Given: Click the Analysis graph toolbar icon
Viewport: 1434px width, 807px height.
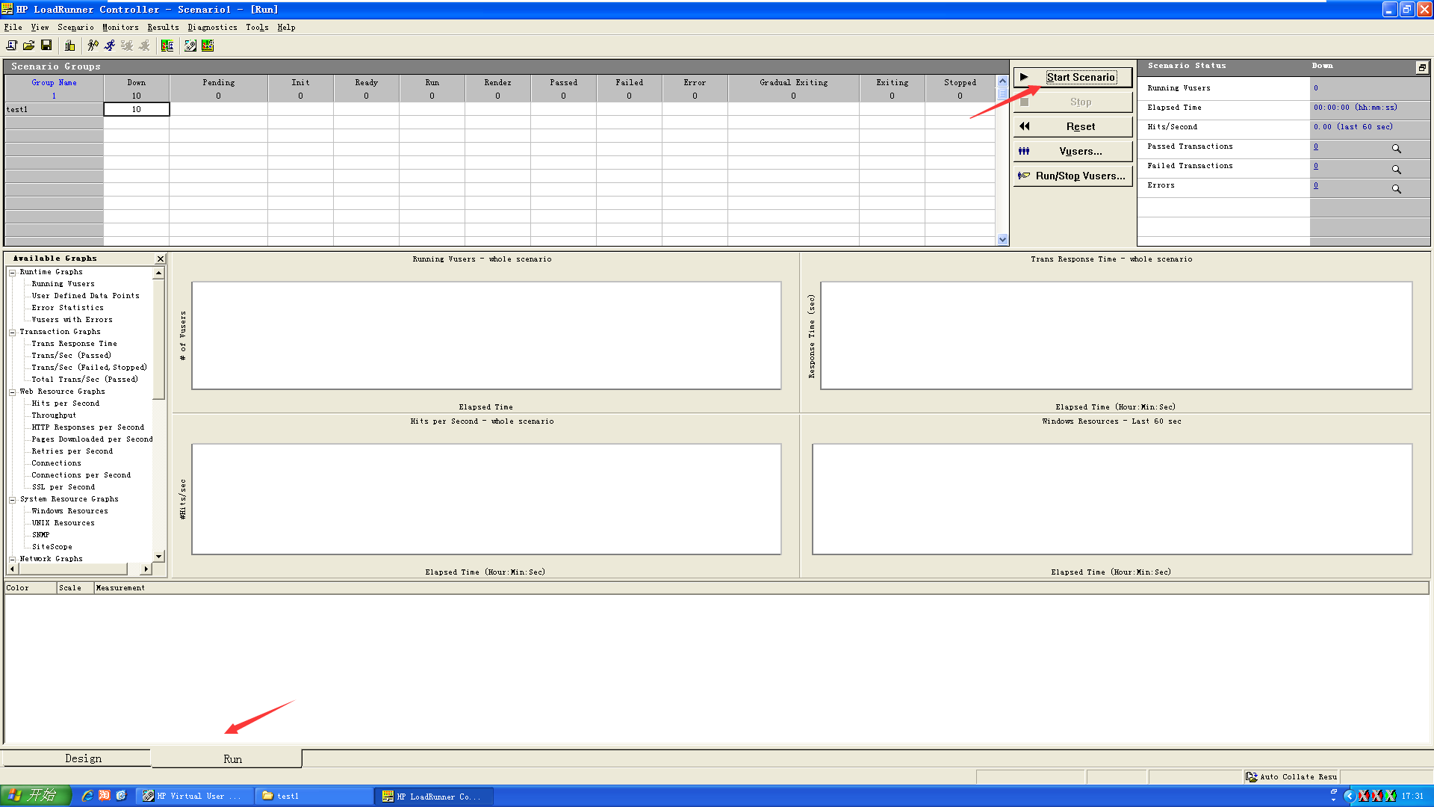Looking at the screenshot, I should tap(208, 46).
